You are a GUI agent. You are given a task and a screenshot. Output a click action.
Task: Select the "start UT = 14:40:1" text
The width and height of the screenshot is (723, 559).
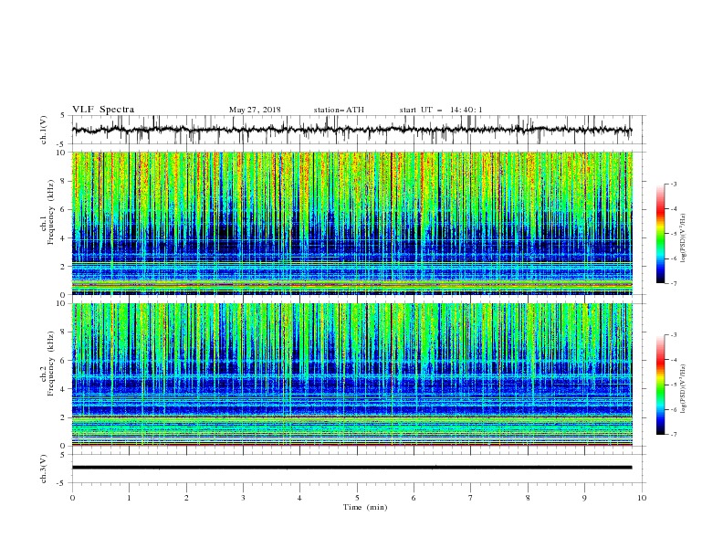tap(441, 110)
